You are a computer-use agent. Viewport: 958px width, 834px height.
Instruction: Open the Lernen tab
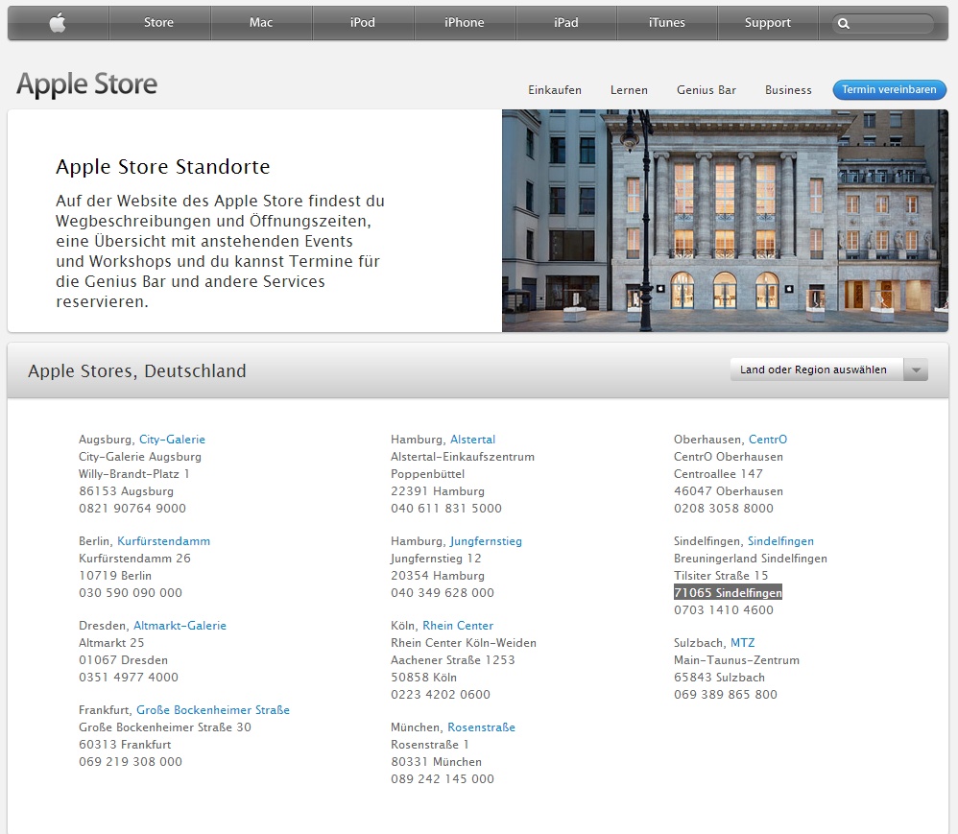(629, 90)
